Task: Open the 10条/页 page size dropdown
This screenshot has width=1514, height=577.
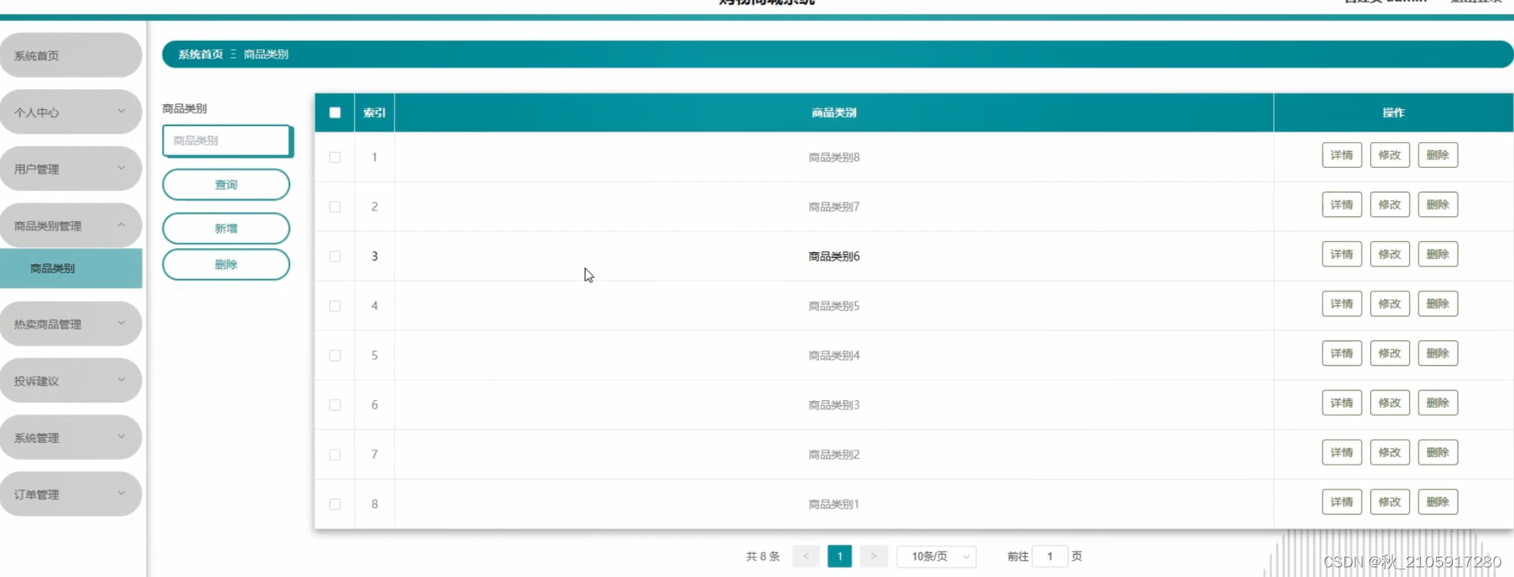Action: point(936,556)
